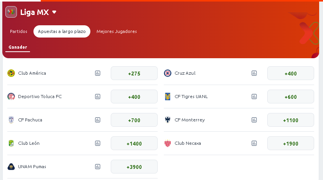View stats icon beside CF Tigres UANL
Image resolution: width=323 pixels, height=180 pixels.
tap(254, 97)
